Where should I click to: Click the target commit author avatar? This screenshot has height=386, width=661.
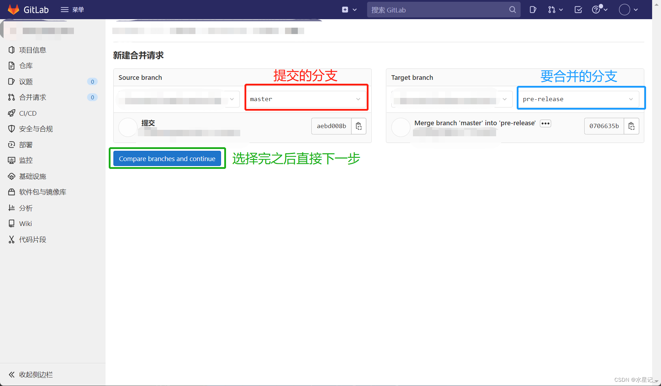[x=401, y=127]
